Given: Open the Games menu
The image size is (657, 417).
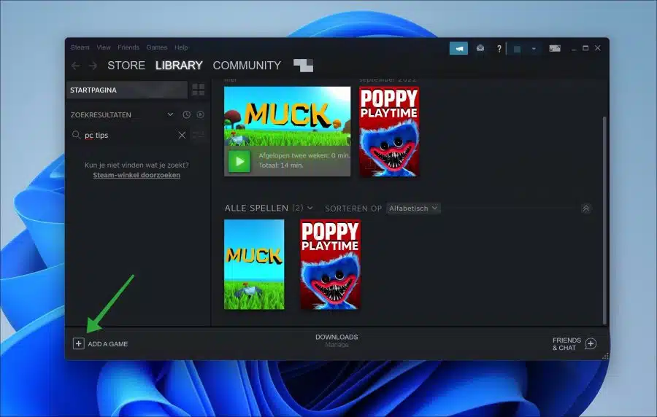Looking at the screenshot, I should 157,47.
